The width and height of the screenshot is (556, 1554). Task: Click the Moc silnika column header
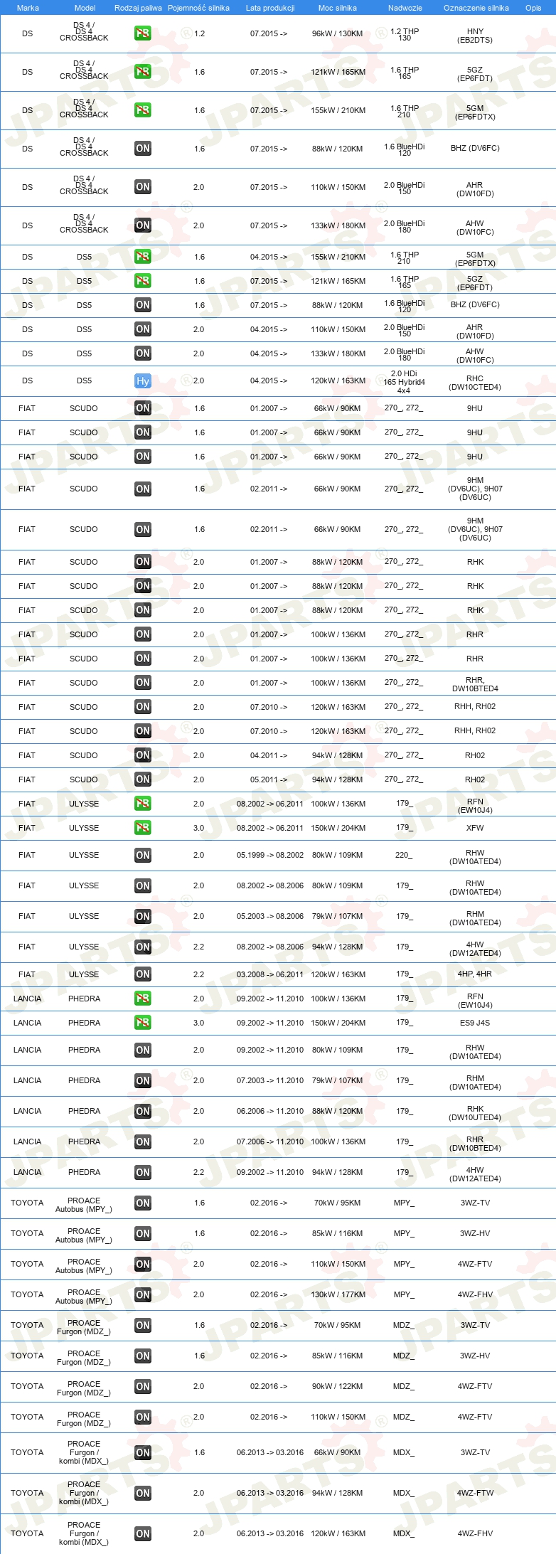tap(338, 8)
